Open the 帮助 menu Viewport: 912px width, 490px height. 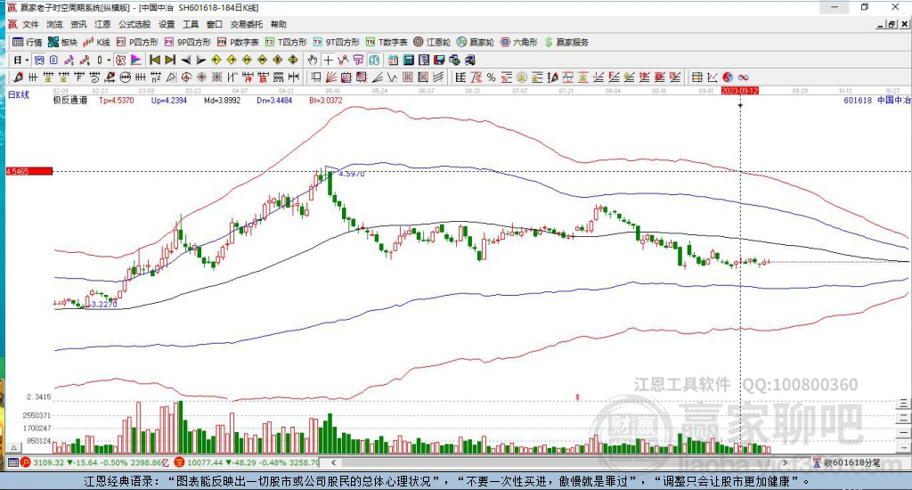(279, 24)
